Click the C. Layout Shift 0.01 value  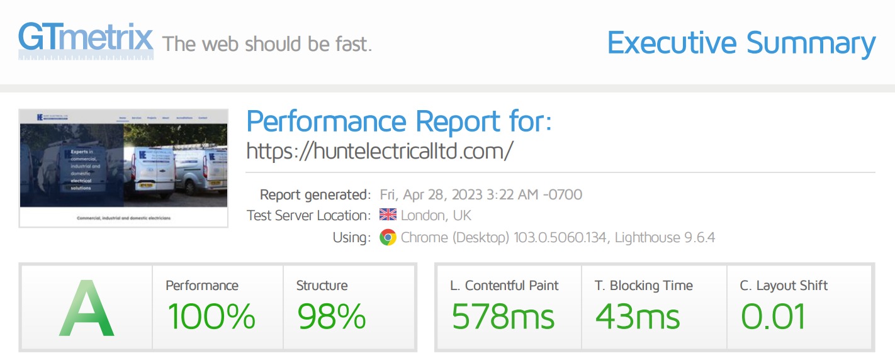773,316
